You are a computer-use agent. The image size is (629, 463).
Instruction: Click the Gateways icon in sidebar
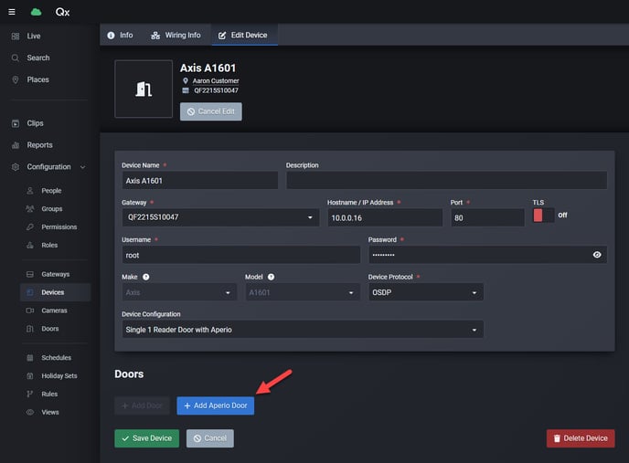30,274
